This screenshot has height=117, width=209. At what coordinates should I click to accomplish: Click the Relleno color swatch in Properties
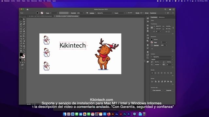click(x=152, y=39)
